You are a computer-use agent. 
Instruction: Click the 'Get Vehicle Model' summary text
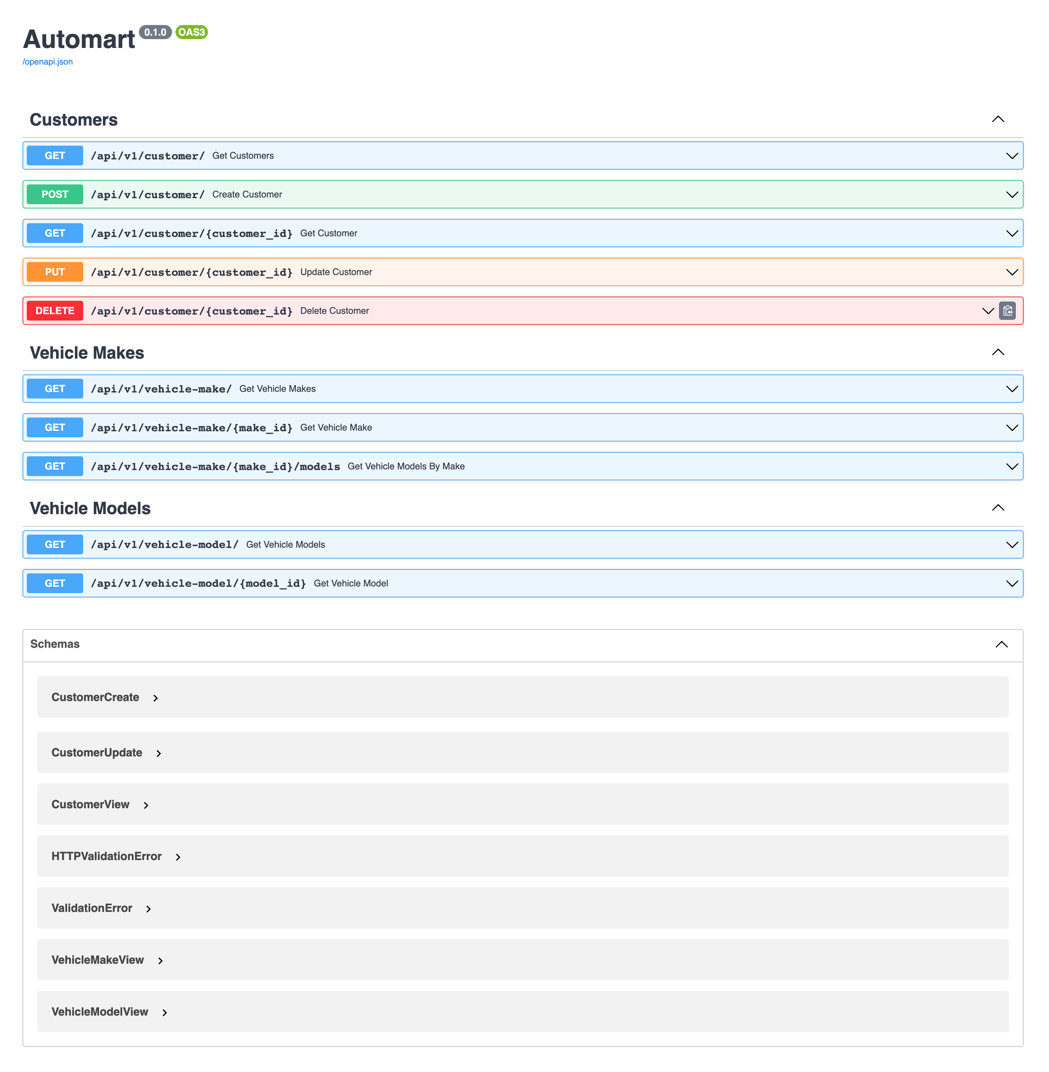tap(351, 583)
